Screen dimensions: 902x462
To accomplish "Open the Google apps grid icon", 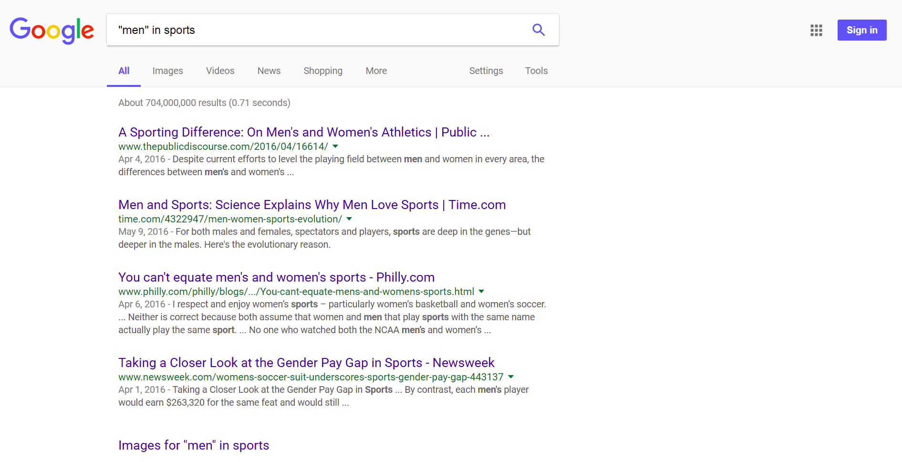I will point(816,30).
